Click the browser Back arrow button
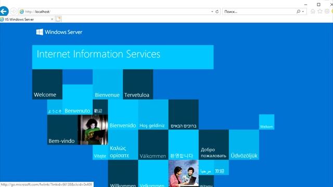 click(4, 11)
